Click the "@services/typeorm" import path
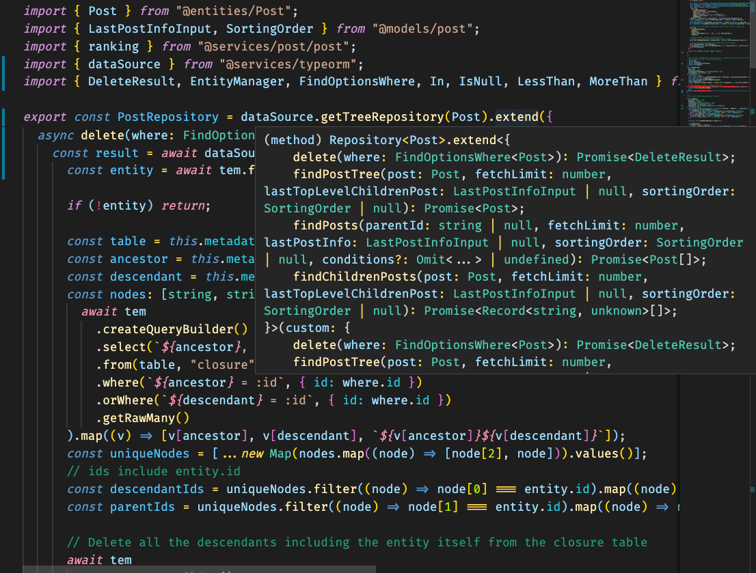The width and height of the screenshot is (756, 573). [288, 65]
